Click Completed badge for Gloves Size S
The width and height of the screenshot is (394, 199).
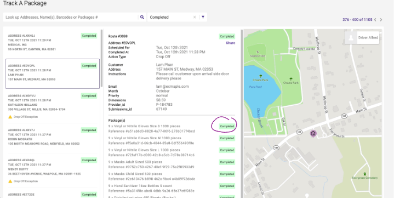(x=227, y=127)
